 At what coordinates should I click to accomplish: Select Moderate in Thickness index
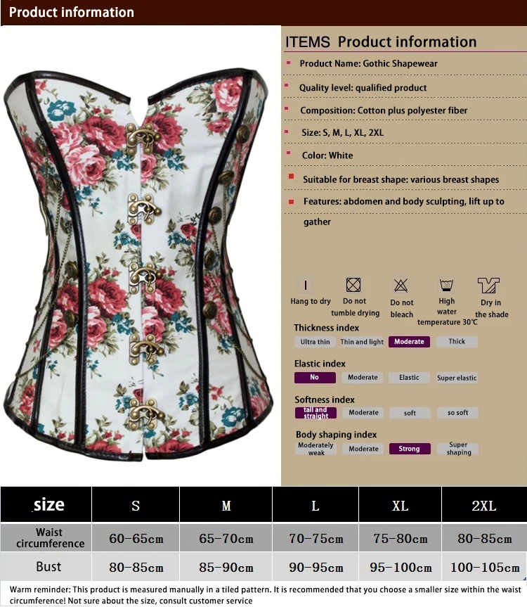point(409,341)
